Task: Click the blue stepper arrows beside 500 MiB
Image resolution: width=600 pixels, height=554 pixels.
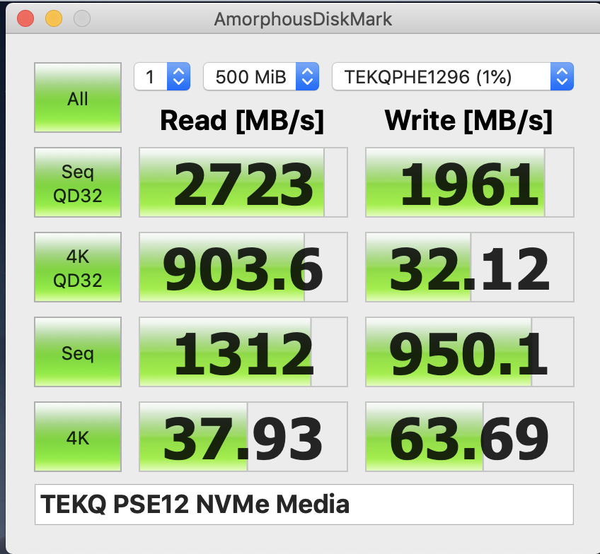Action: pyautogui.click(x=307, y=76)
